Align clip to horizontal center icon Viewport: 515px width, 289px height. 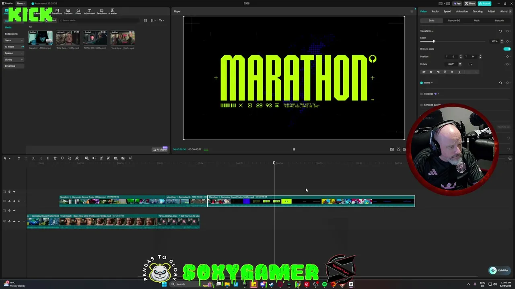[431, 72]
